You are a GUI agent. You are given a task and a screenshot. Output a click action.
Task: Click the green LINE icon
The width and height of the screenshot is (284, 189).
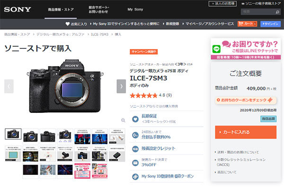point(216,49)
